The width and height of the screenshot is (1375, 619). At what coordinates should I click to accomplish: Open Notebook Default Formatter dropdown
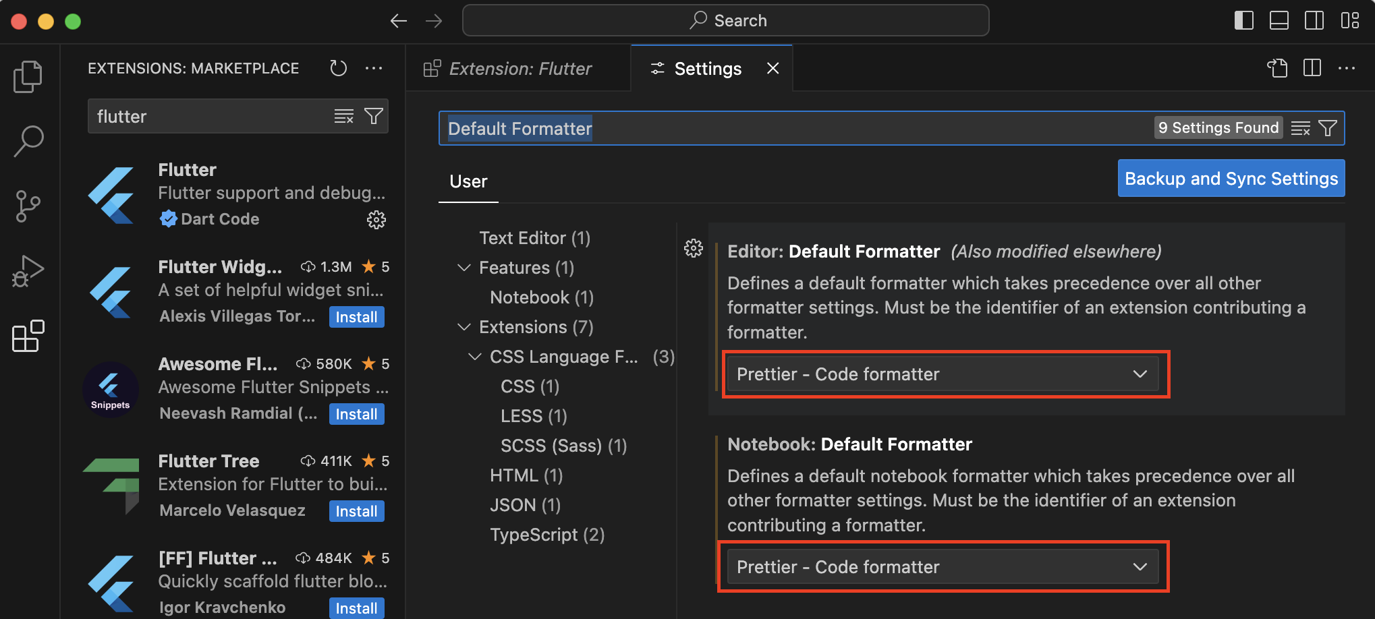943,567
